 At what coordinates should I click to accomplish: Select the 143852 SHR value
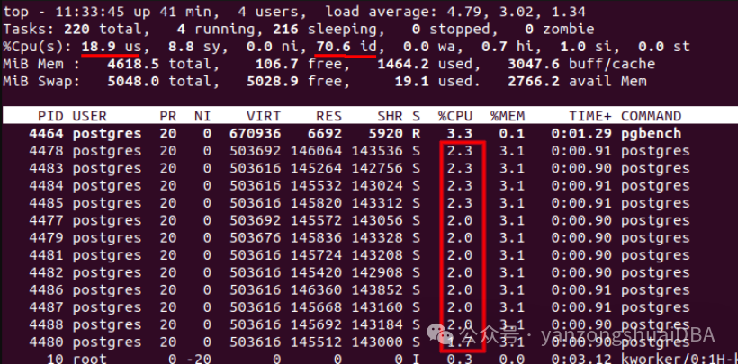click(377, 290)
